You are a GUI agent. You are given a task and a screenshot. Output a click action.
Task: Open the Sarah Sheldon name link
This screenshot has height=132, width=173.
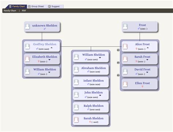tap(93, 118)
